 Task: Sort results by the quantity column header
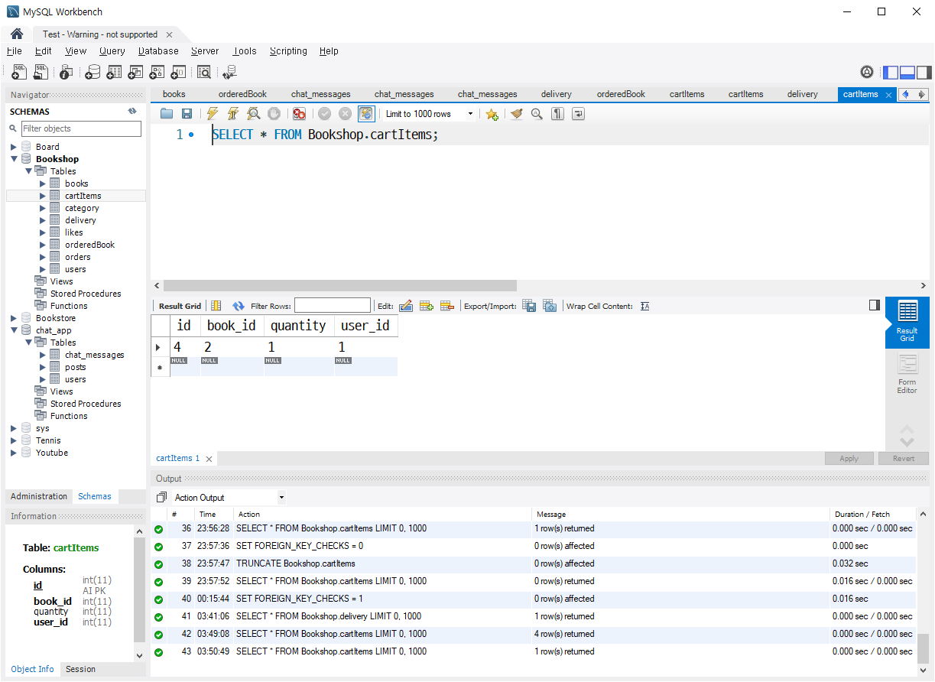(x=298, y=326)
